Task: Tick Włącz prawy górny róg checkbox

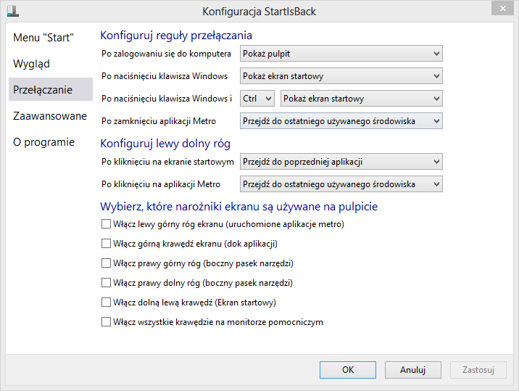Action: click(x=106, y=263)
